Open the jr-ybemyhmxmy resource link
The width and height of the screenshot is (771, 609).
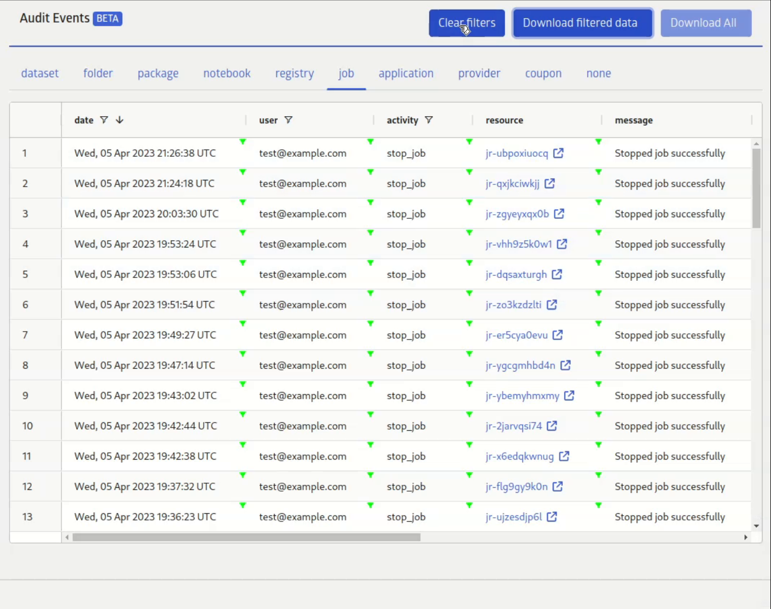522,396
